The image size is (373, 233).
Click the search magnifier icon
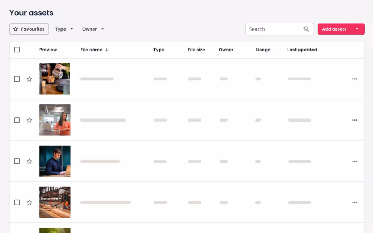306,29
